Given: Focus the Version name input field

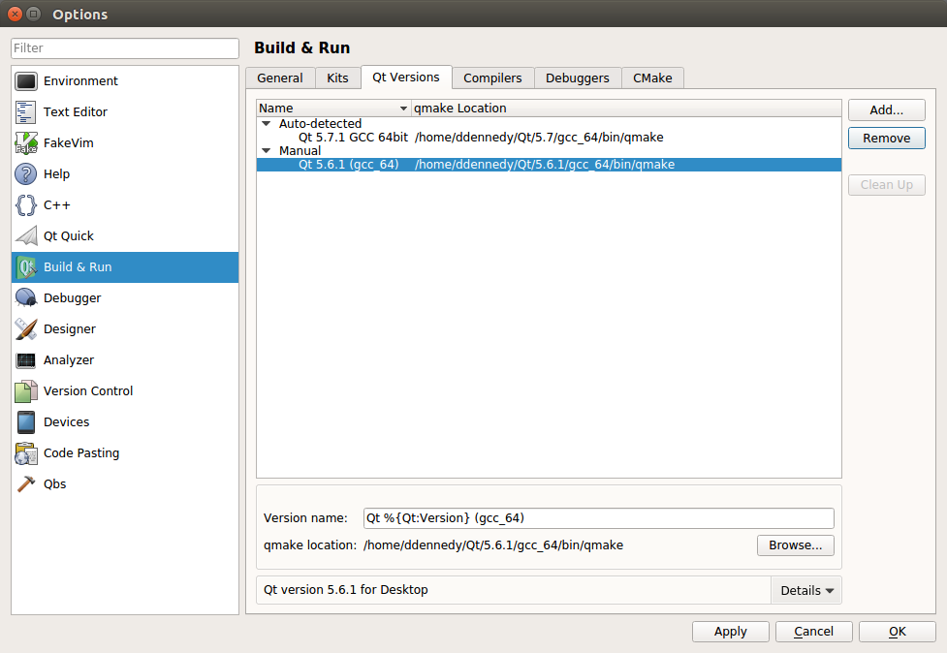Looking at the screenshot, I should [598, 518].
